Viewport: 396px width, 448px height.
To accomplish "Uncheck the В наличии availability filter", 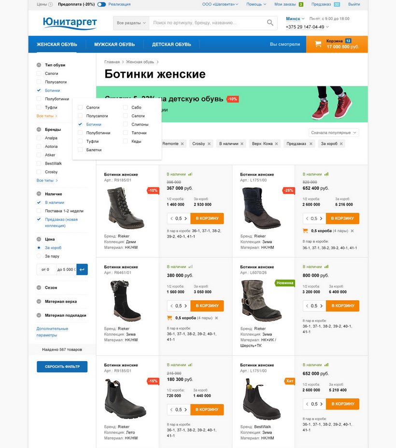I will pyautogui.click(x=39, y=202).
